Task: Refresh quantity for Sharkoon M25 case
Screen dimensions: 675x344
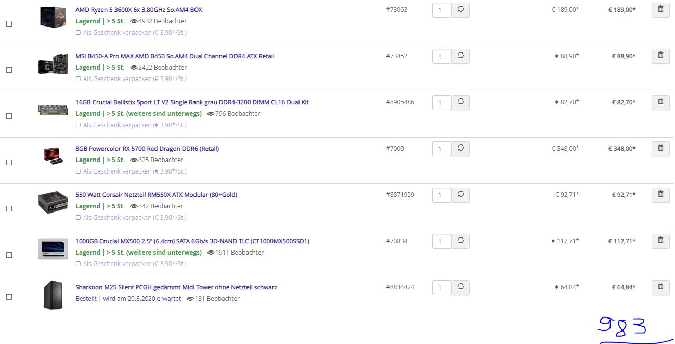Action: (x=460, y=287)
